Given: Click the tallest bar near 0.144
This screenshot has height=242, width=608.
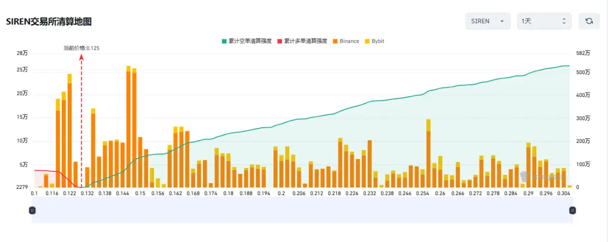Looking at the screenshot, I should (x=128, y=127).
